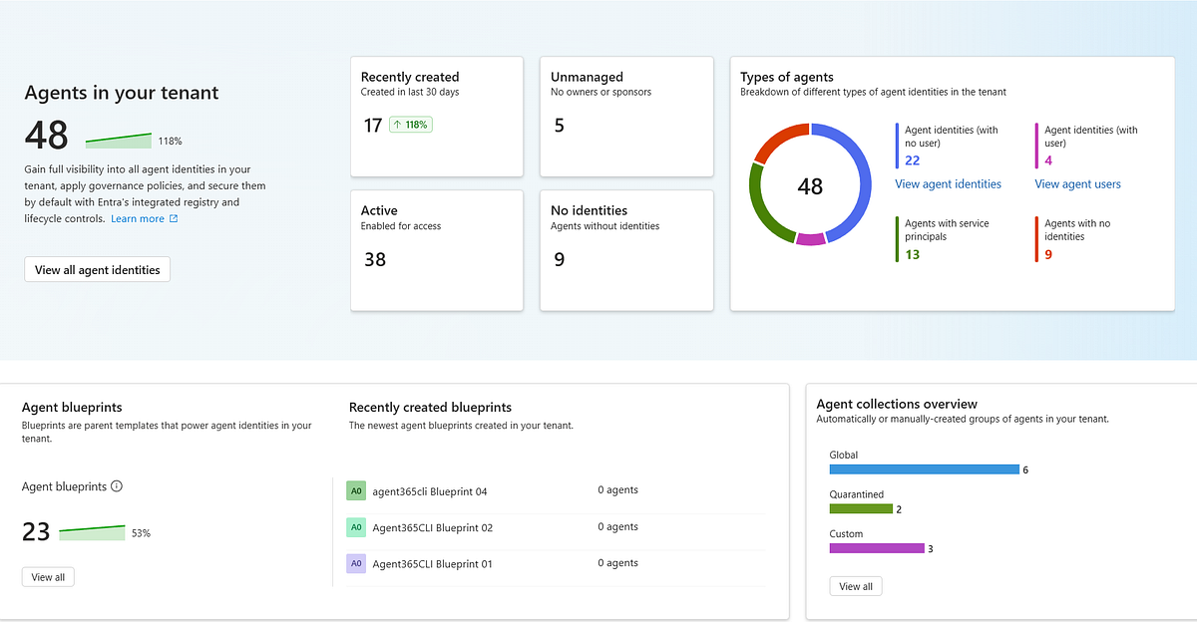Follow the Learn more link

click(138, 218)
